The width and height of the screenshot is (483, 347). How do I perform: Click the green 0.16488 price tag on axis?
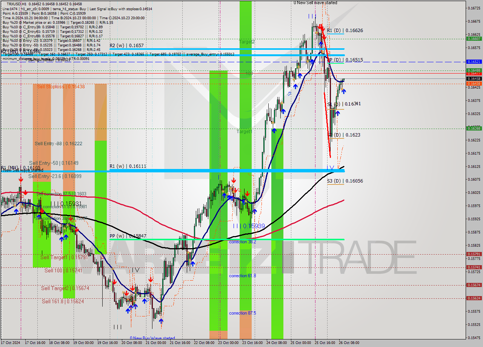(x=474, y=70)
